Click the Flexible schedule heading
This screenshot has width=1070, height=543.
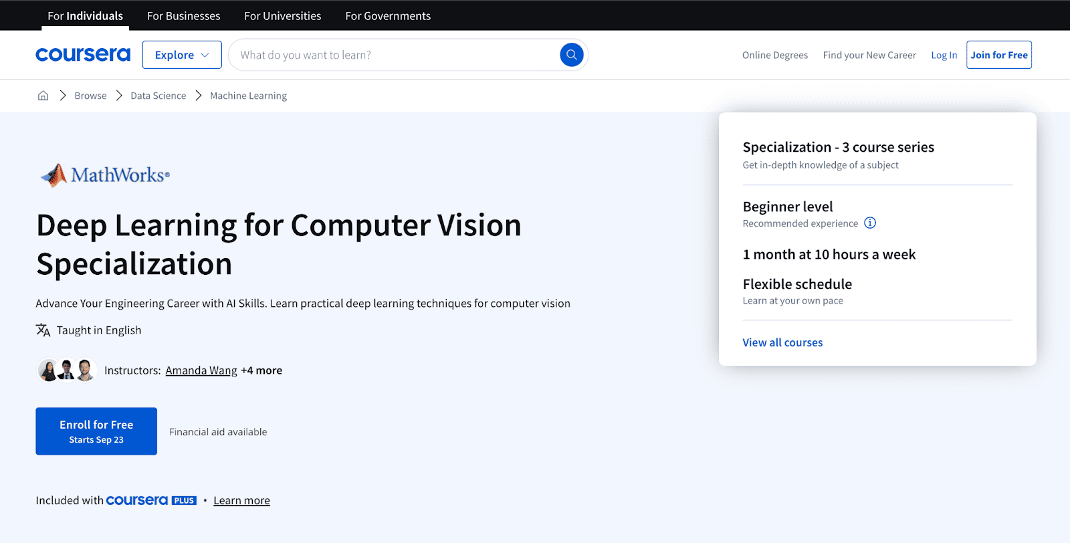tap(798, 284)
